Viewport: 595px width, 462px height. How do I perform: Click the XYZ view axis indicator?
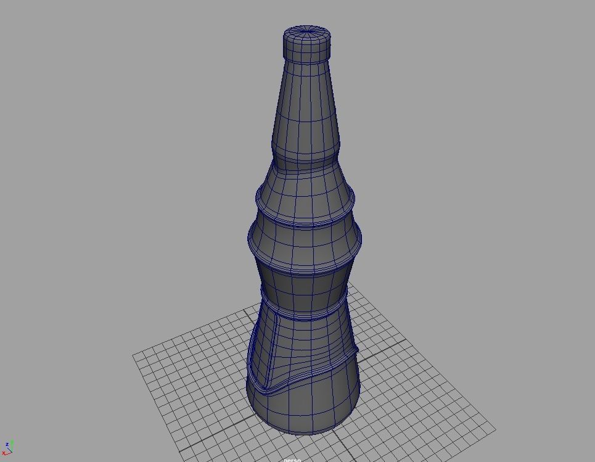tap(7, 447)
